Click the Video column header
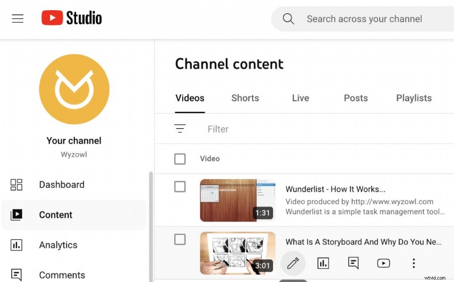The height and width of the screenshot is (282, 454). point(210,159)
